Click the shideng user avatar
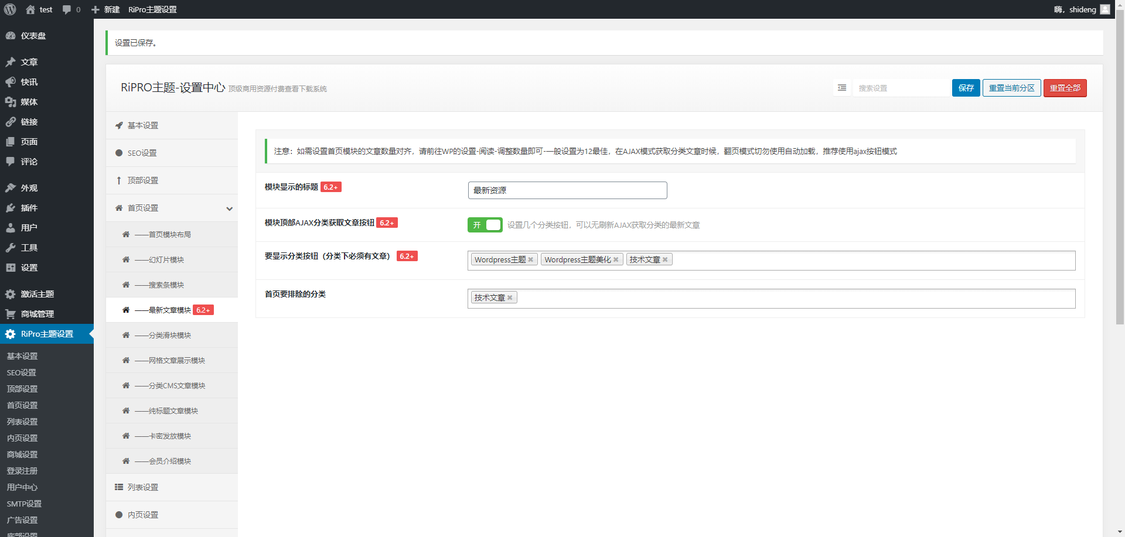This screenshot has width=1125, height=537. pos(1105,9)
